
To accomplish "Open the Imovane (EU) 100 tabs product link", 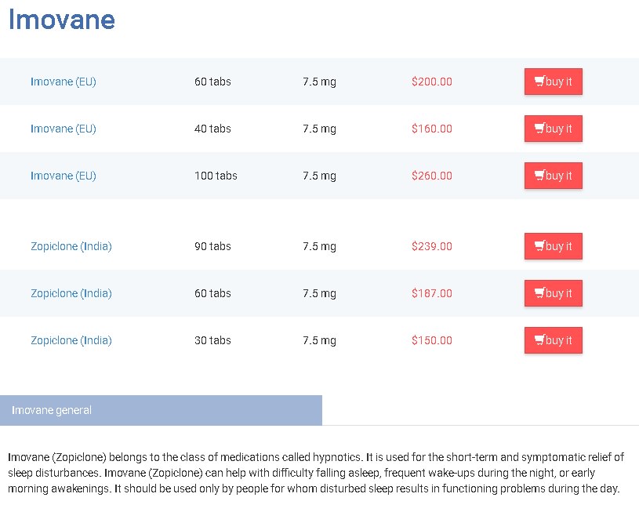I will pos(64,176).
